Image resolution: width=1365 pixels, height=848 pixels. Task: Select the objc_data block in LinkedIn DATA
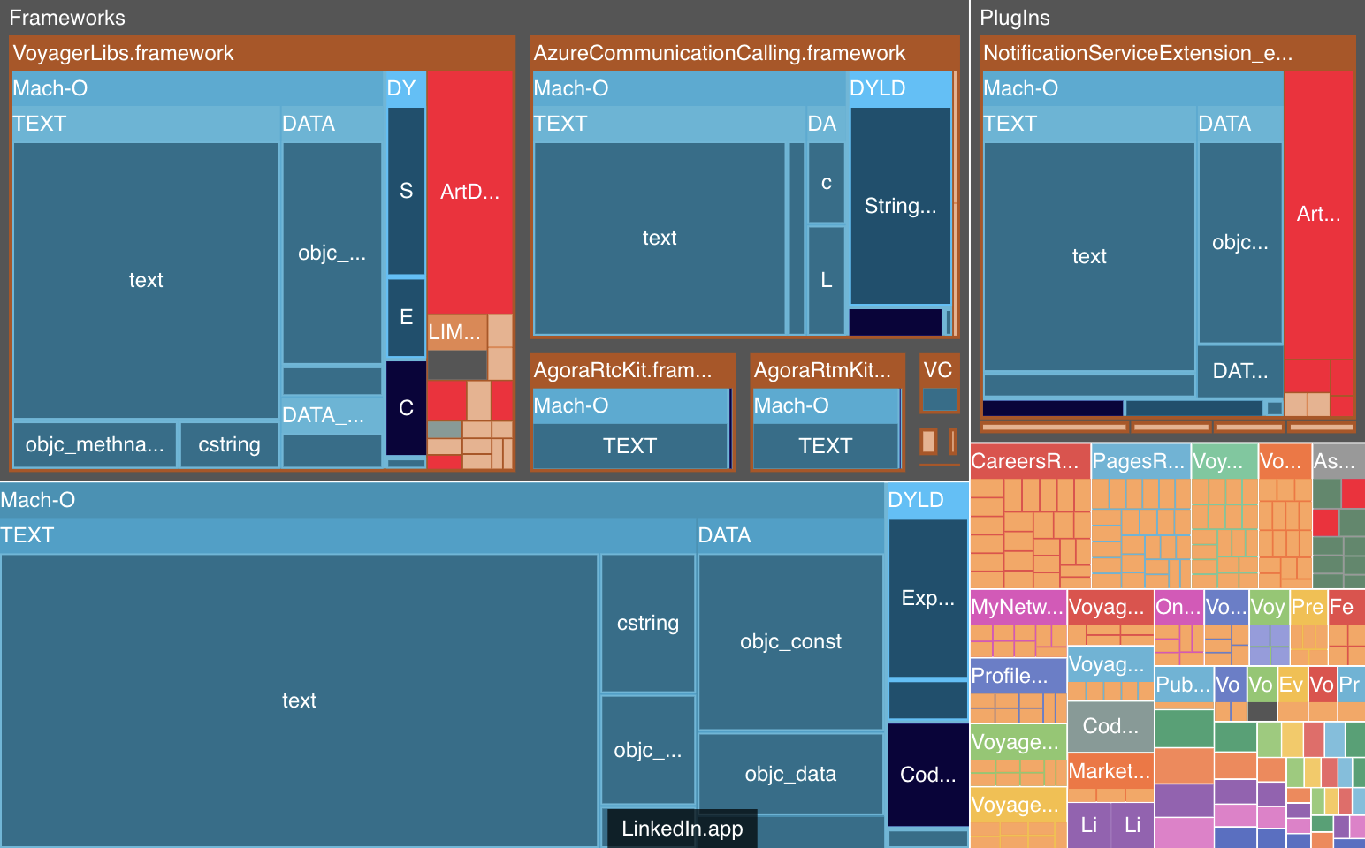pos(790,773)
